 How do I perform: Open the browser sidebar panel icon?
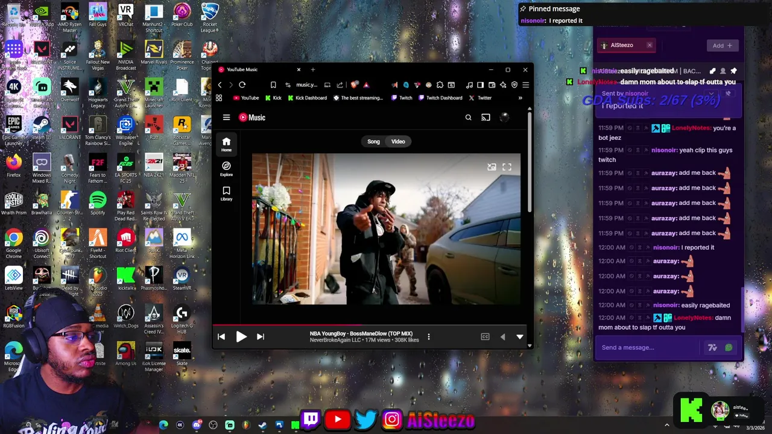[480, 85]
